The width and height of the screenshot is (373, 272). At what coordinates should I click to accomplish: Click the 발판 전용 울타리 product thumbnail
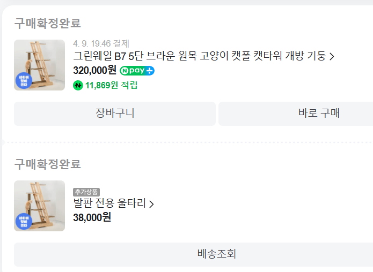(39, 206)
